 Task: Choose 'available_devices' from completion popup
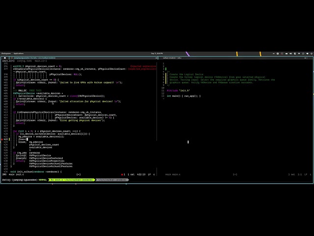pos(41,147)
